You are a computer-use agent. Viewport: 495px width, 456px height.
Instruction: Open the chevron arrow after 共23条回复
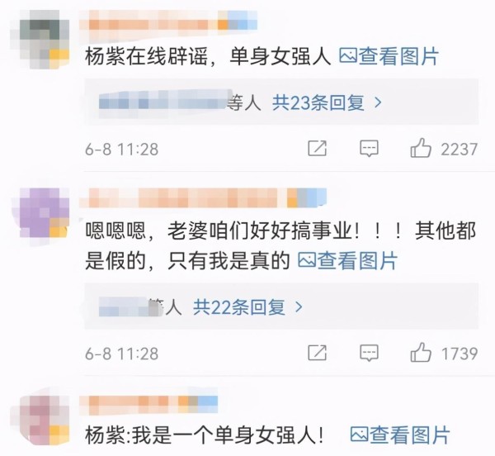pyautogui.click(x=378, y=102)
